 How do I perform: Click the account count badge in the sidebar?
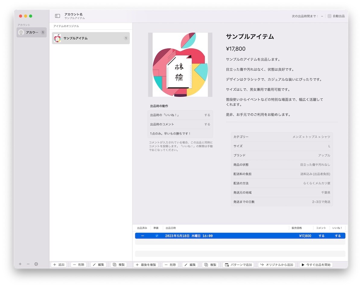[43, 32]
